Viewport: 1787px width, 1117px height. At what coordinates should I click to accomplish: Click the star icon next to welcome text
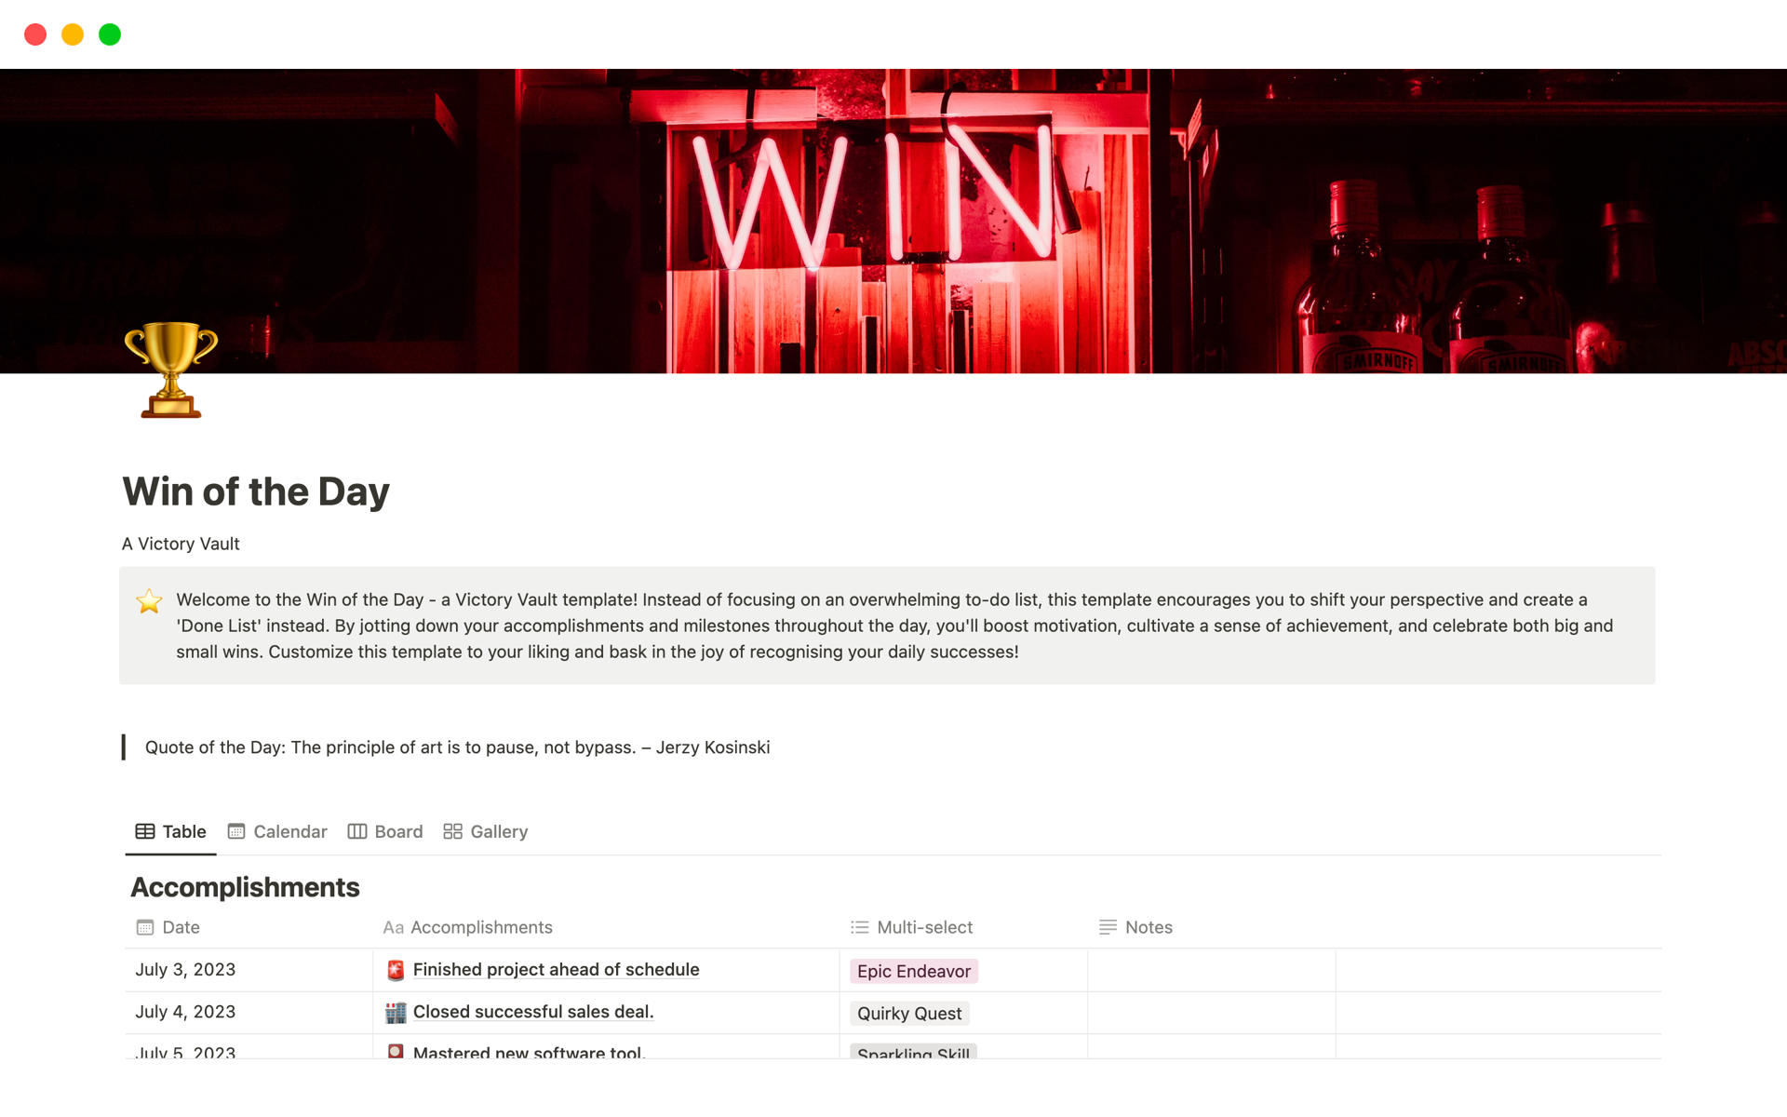coord(151,599)
